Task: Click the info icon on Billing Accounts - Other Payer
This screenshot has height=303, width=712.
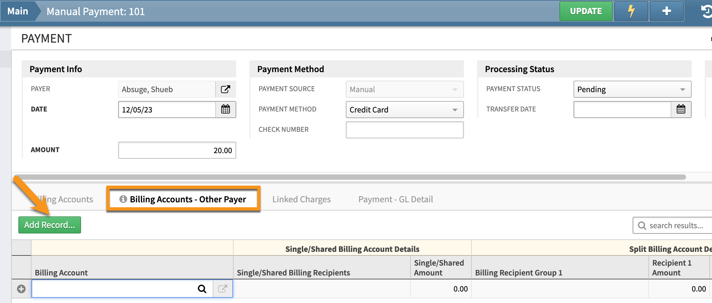Action: tap(123, 199)
